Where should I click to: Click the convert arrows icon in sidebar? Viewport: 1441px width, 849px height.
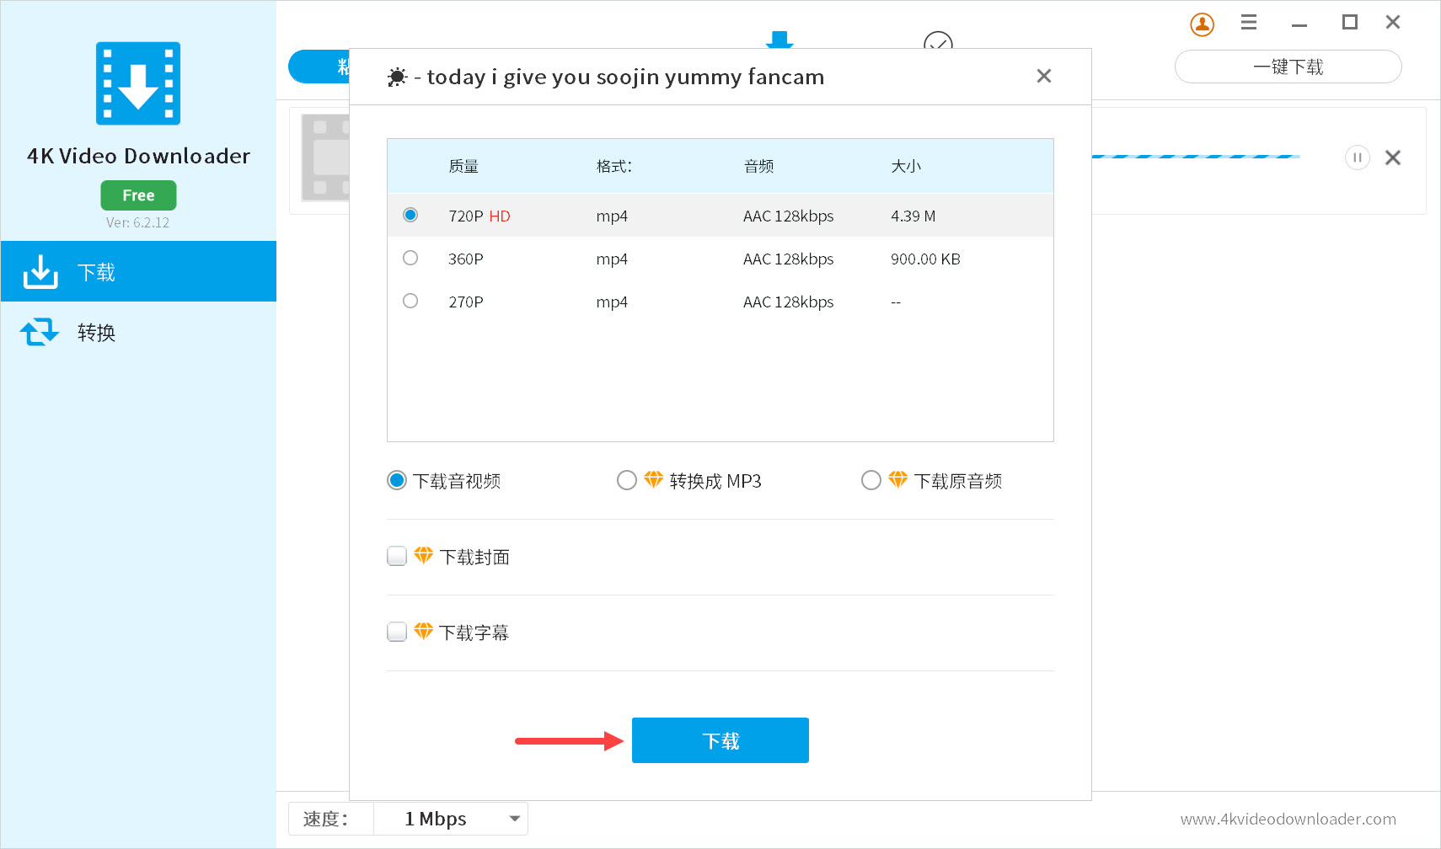(40, 332)
